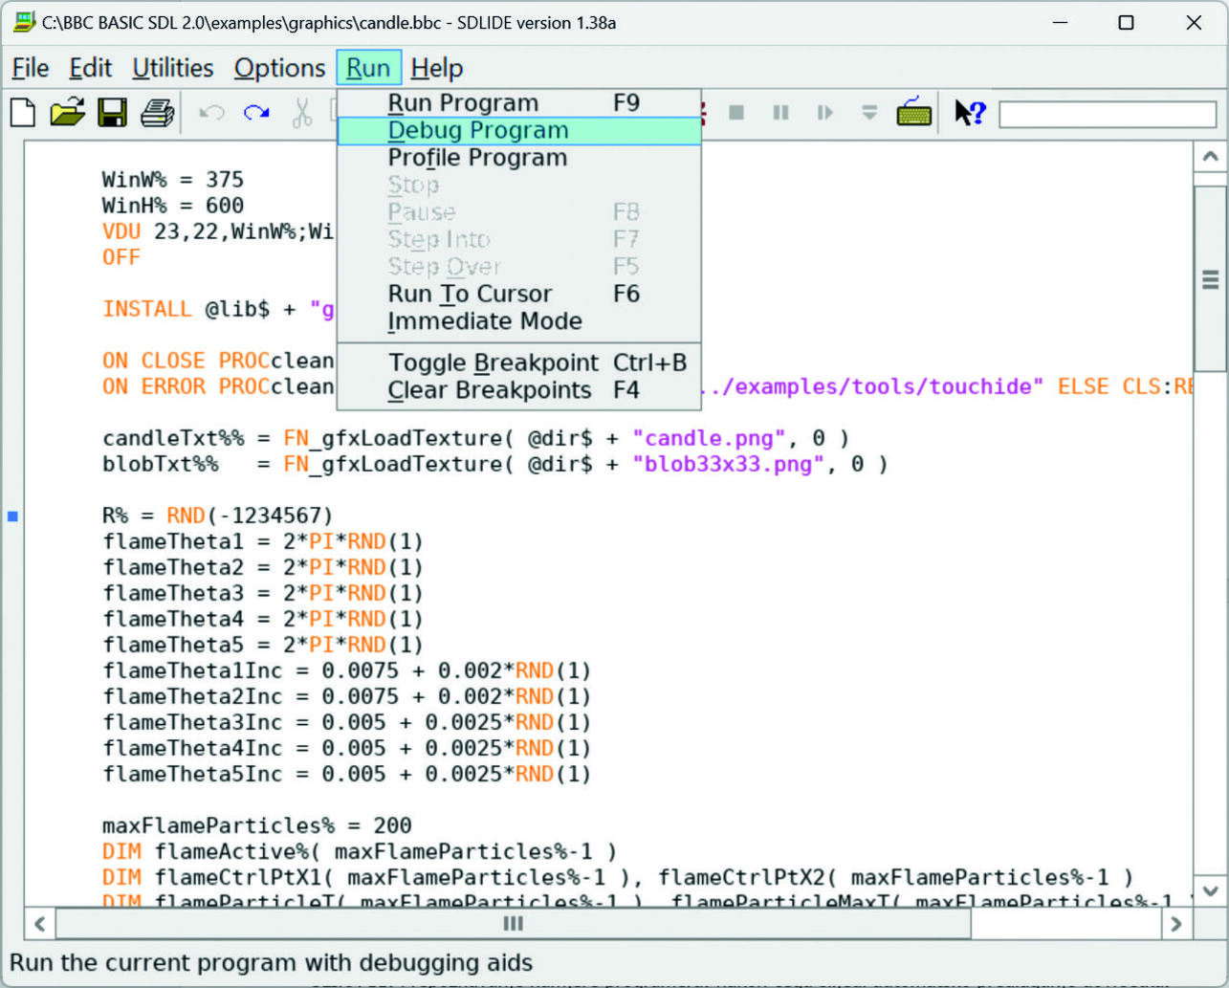This screenshot has height=988, width=1229.
Task: Click the horizontal scrollbar left arrow
Action: (x=39, y=924)
